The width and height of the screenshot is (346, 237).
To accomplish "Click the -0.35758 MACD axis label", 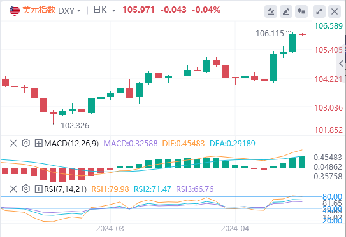I will point(326,177).
